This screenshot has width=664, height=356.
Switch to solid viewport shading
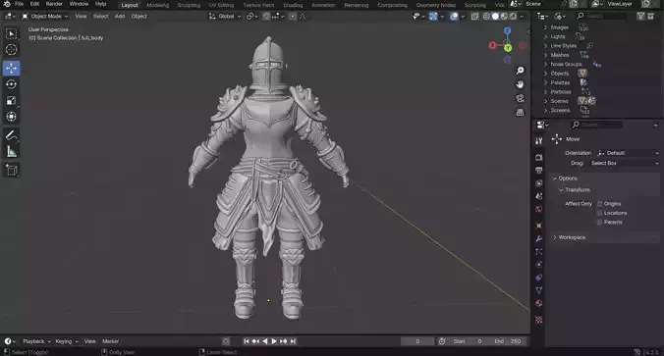tap(495, 16)
